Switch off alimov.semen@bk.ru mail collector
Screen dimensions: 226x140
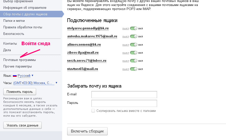pos(134,45)
